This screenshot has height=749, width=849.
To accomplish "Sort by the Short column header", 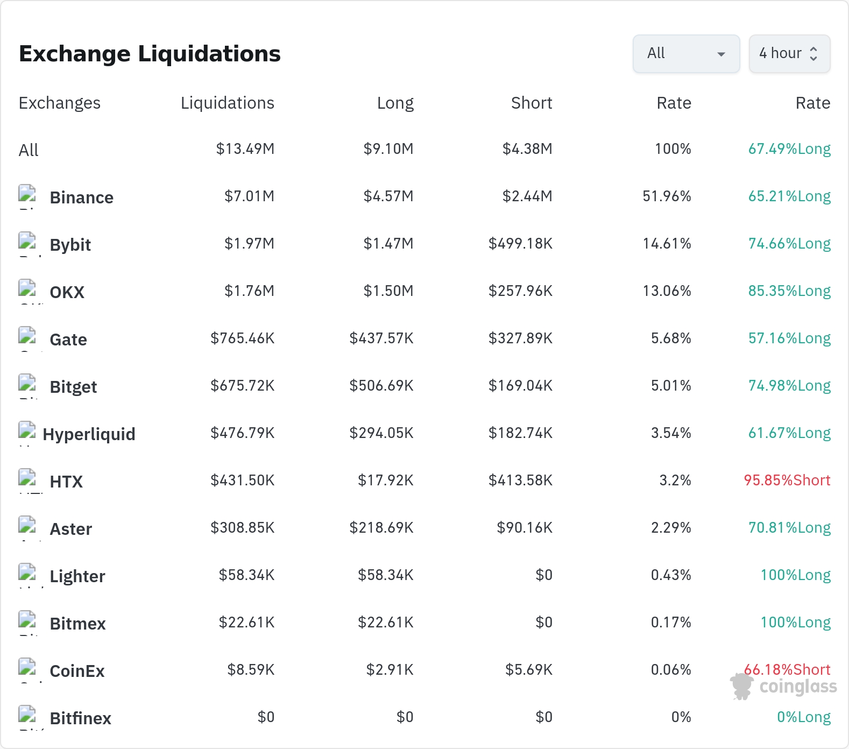I will point(532,103).
